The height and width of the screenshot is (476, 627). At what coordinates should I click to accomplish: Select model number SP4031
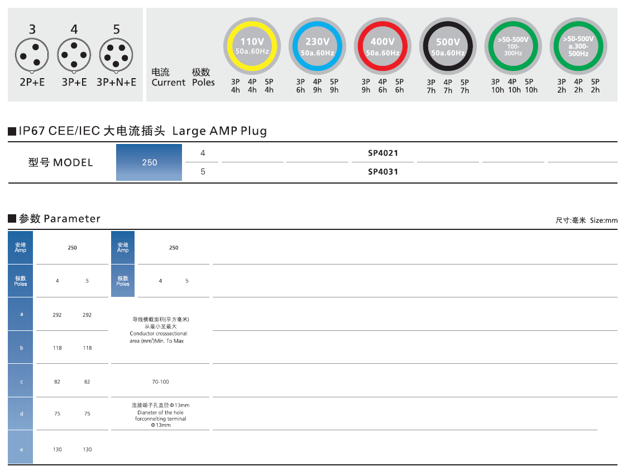(383, 172)
